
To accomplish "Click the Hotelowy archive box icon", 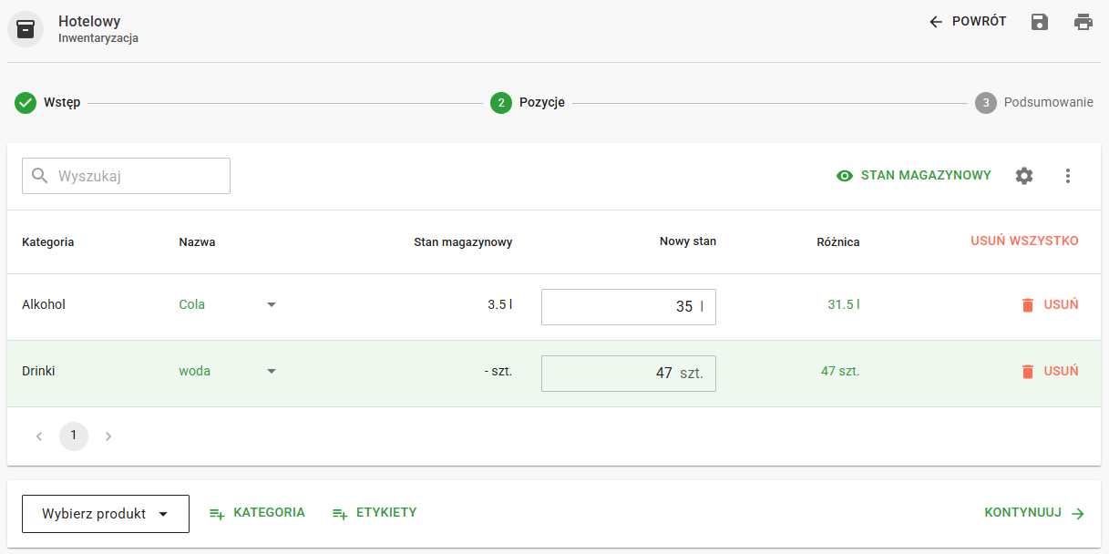I will coord(26,29).
